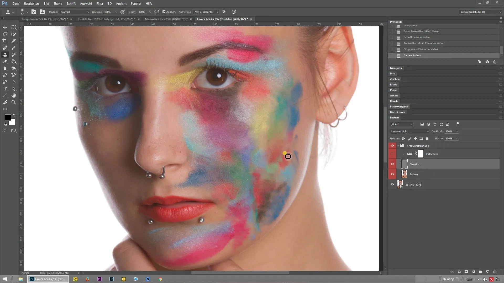Create a new group folder icon
Viewport: 504px width, 283px height.
click(x=481, y=272)
